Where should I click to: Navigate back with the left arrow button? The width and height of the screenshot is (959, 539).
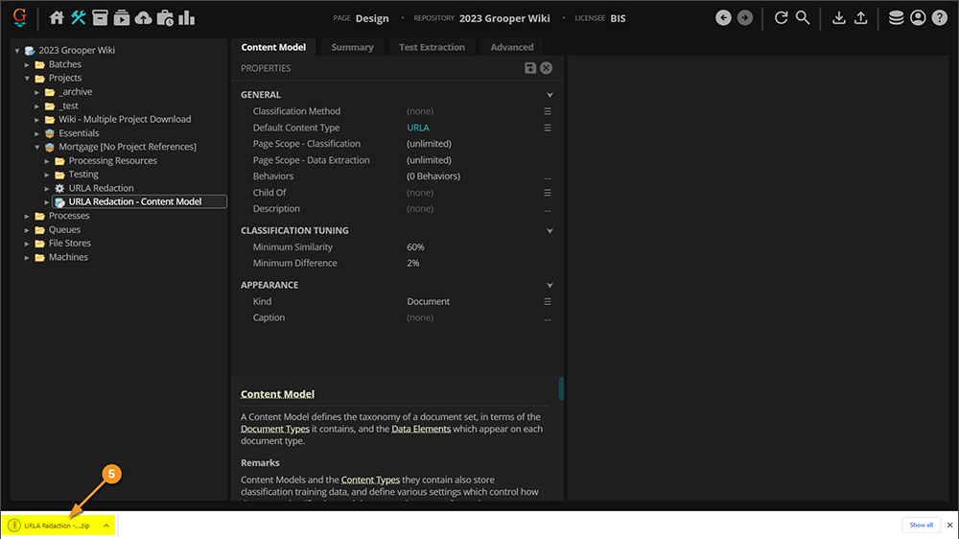click(x=723, y=17)
